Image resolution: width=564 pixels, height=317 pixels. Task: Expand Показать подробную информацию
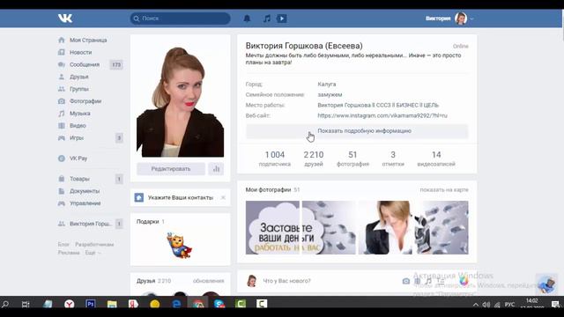pyautogui.click(x=357, y=131)
